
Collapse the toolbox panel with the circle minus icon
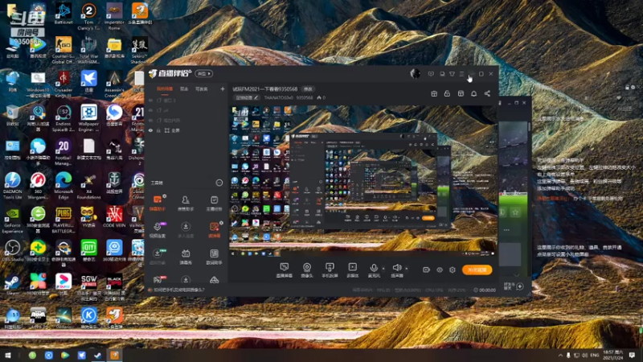click(x=219, y=183)
